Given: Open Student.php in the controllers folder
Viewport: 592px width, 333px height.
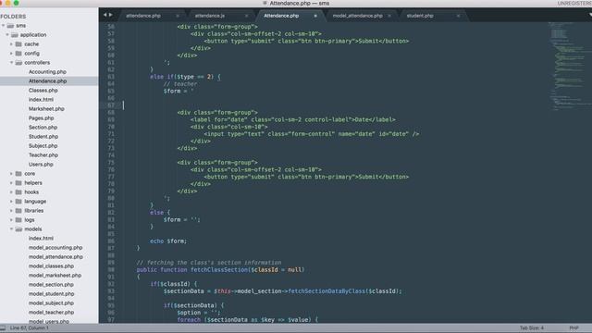Looking at the screenshot, I should tap(43, 137).
